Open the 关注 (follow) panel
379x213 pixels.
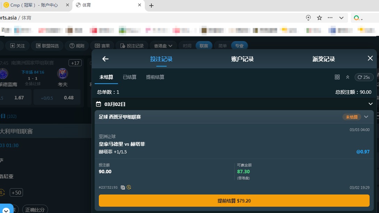click(x=17, y=45)
